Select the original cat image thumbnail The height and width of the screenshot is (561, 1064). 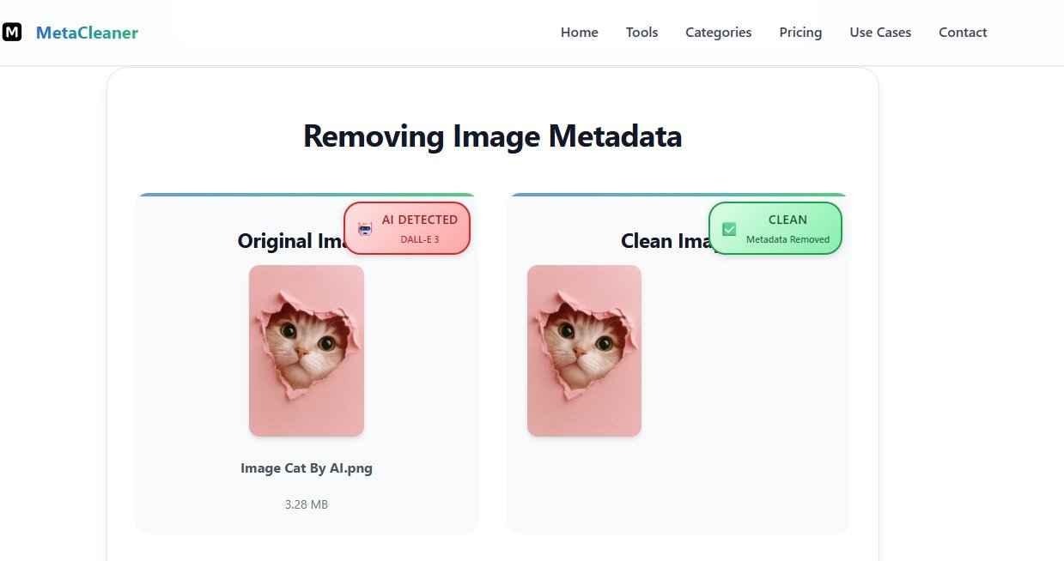tap(307, 350)
